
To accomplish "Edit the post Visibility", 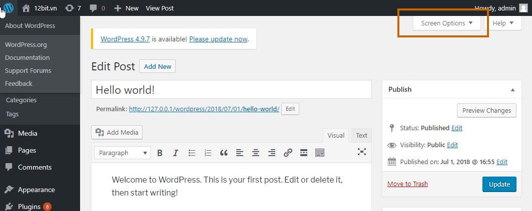I will point(452,145).
